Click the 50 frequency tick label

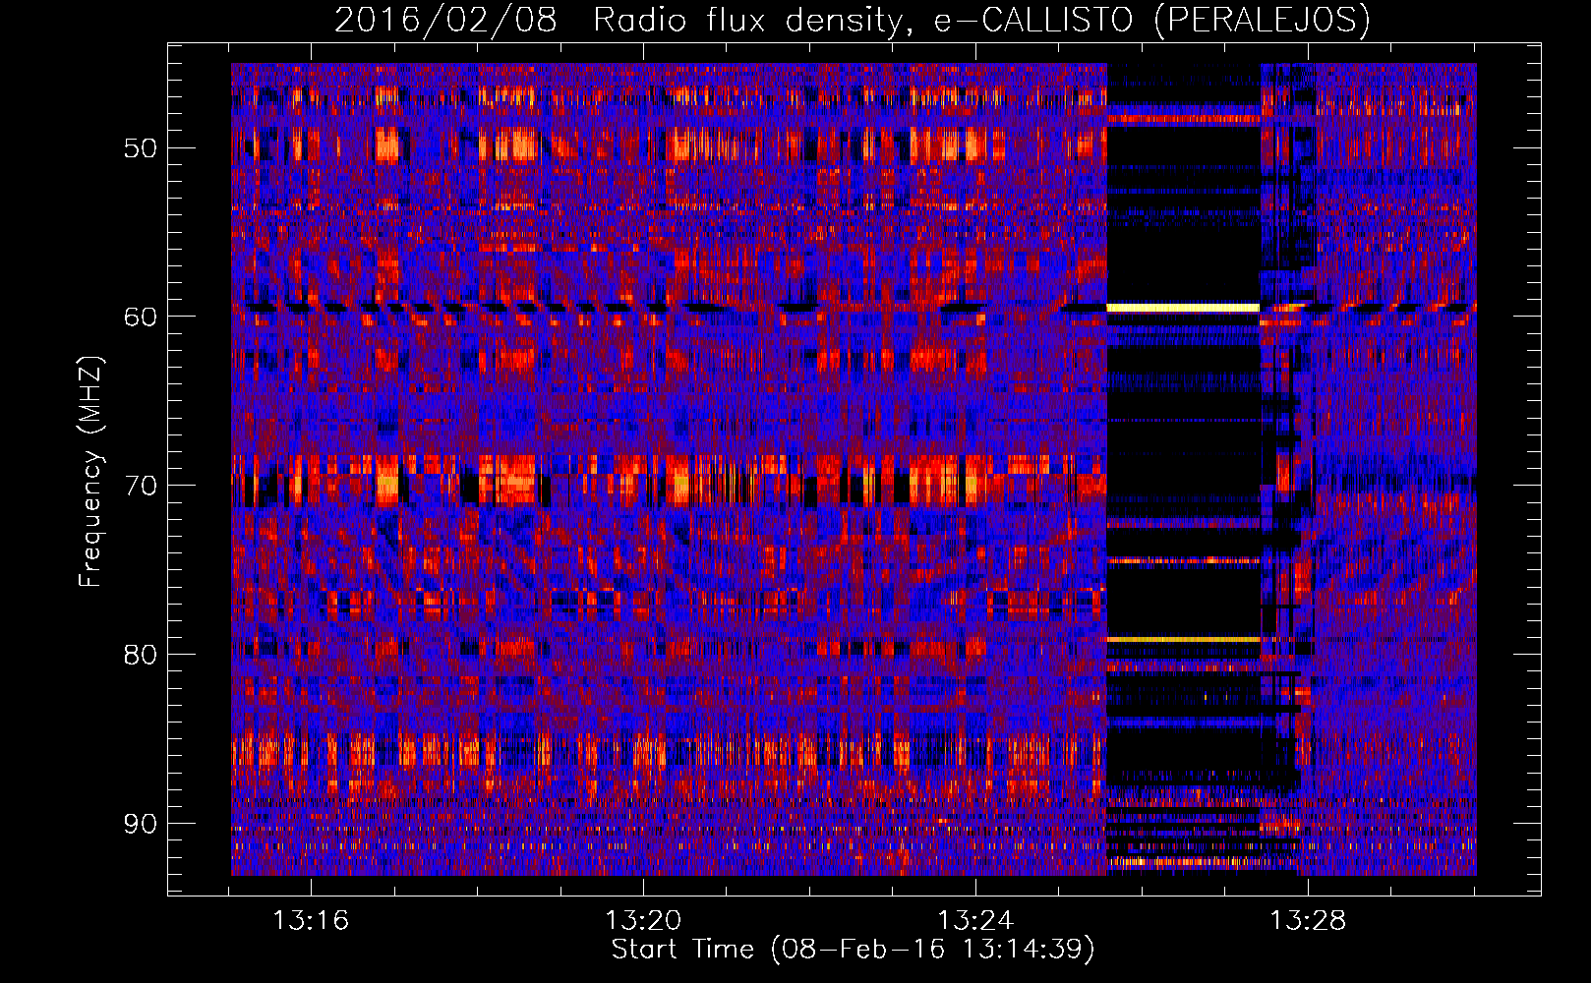(x=141, y=148)
